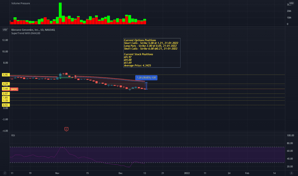The image size is (298, 176).
Task: Toggle the auto-scale 'A' icon
Action: click(x=291, y=173)
